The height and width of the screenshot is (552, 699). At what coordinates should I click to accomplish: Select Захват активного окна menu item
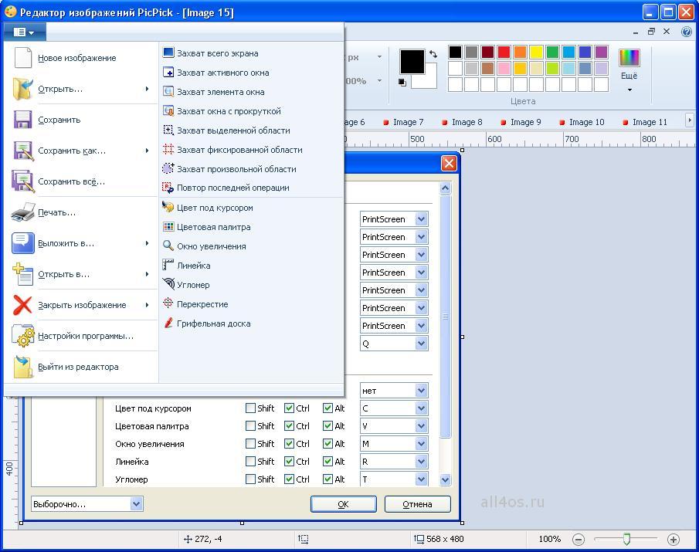click(252, 72)
